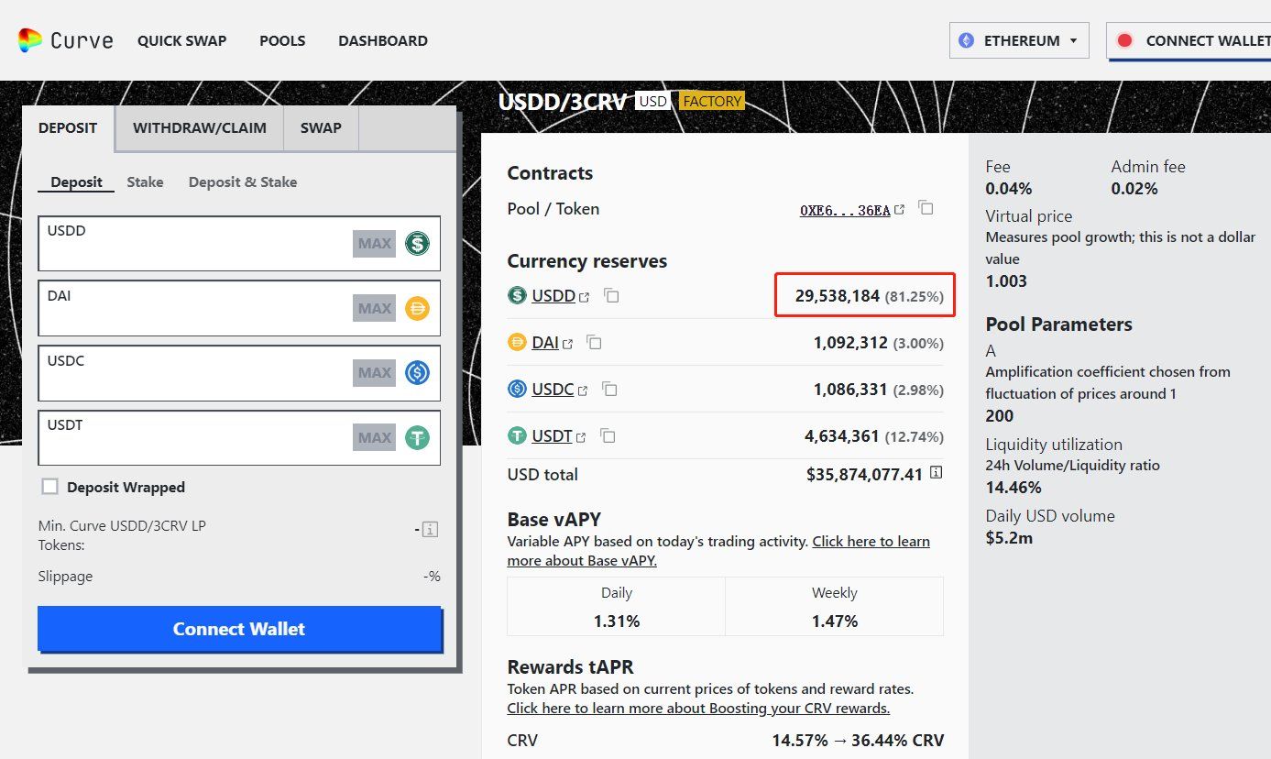Click DAI icon in Currency reserves
Screen dimensions: 1271x759
517,343
